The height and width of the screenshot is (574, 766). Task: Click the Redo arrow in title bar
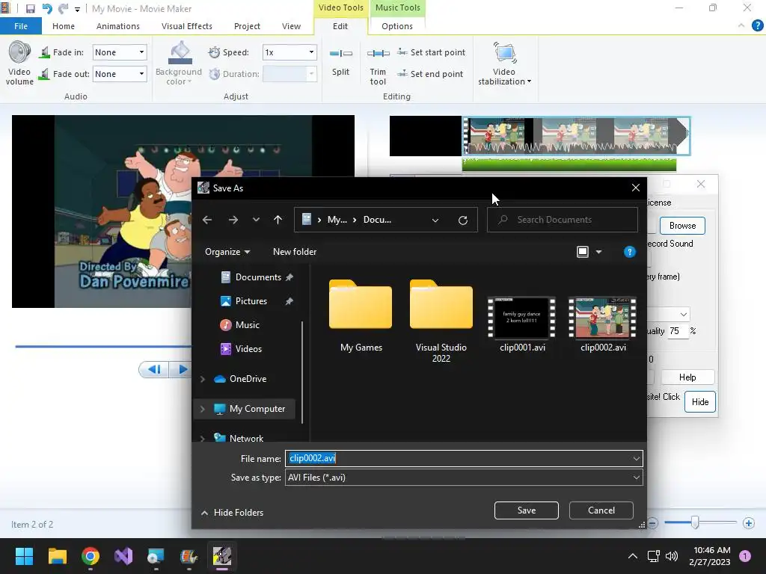click(63, 9)
